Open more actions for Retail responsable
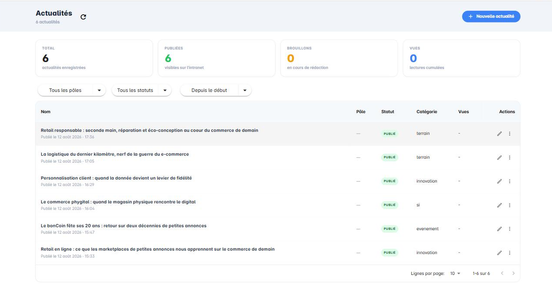The height and width of the screenshot is (284, 552). coord(510,134)
